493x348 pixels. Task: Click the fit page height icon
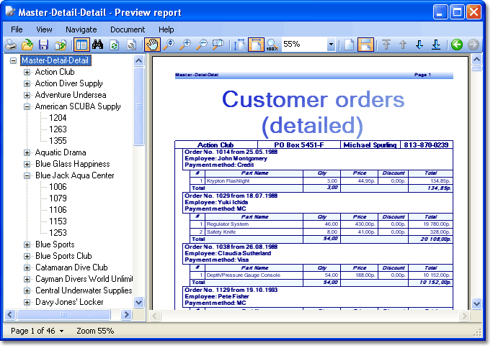[x=239, y=45]
